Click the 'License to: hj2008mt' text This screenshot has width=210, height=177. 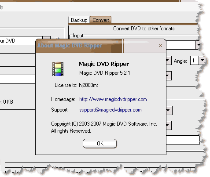(x=76, y=85)
